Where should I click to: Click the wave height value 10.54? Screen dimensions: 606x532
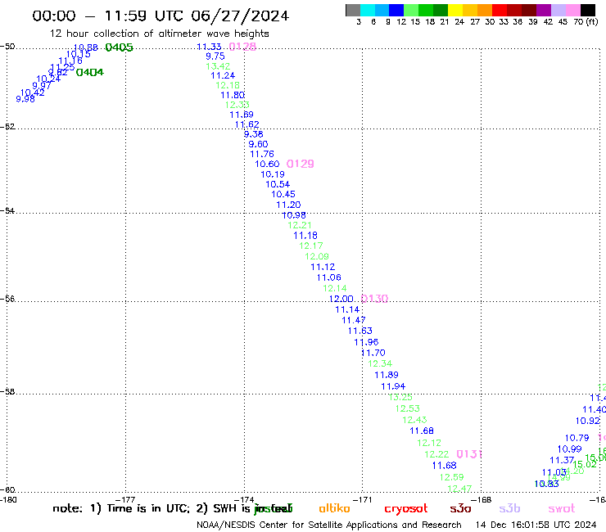(278, 184)
